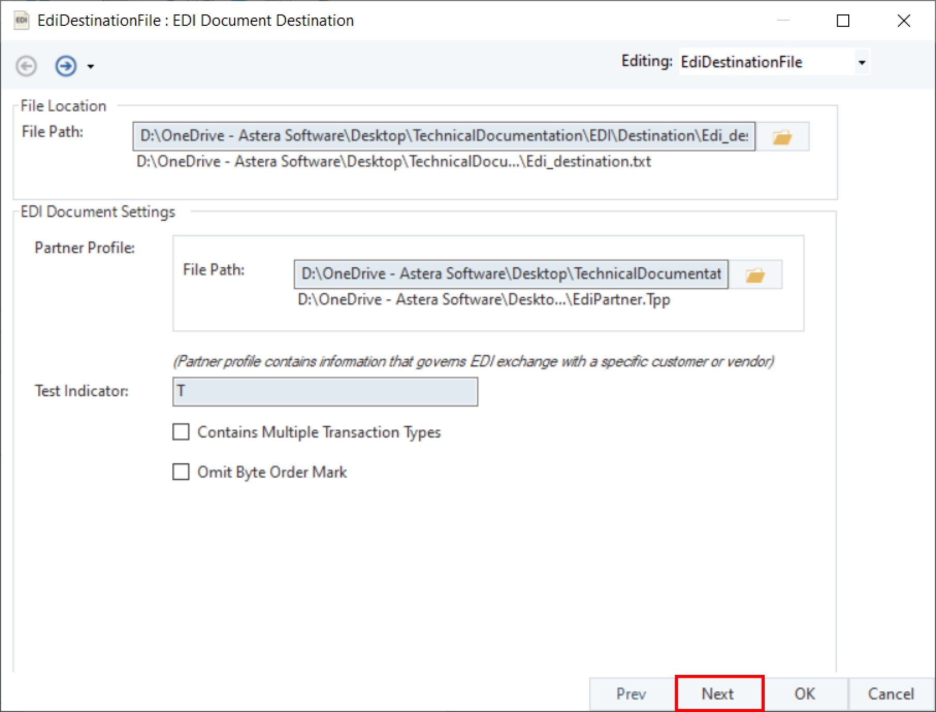The height and width of the screenshot is (712, 936).
Task: Click the EdiDestinationFile window title text
Action: (196, 21)
